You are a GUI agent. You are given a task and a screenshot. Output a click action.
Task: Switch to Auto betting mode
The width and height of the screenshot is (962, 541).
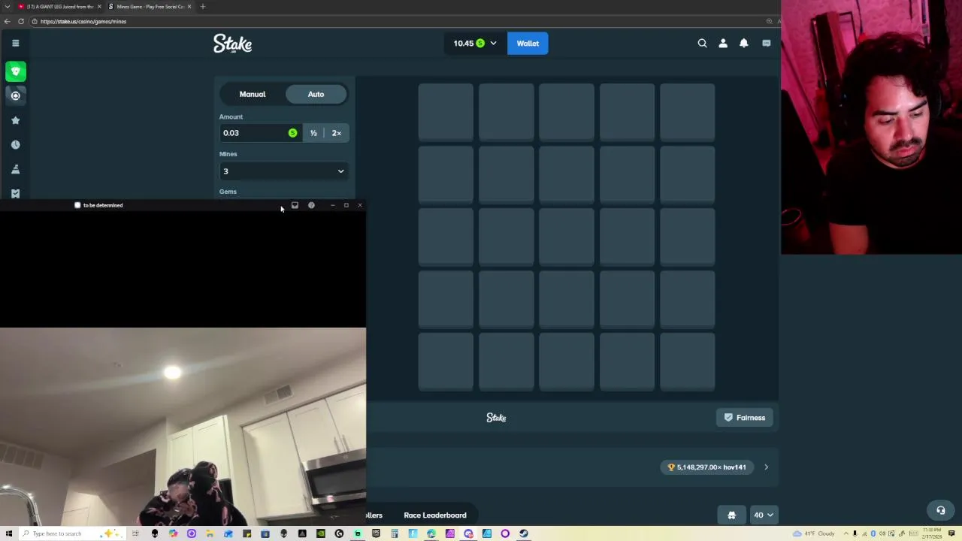(316, 94)
